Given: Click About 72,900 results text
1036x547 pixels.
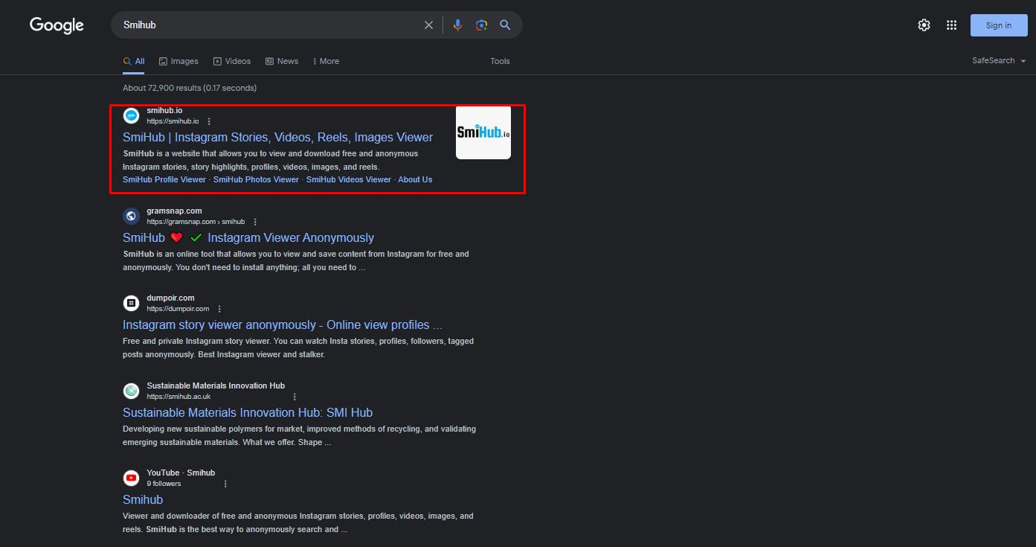Looking at the screenshot, I should tap(190, 88).
